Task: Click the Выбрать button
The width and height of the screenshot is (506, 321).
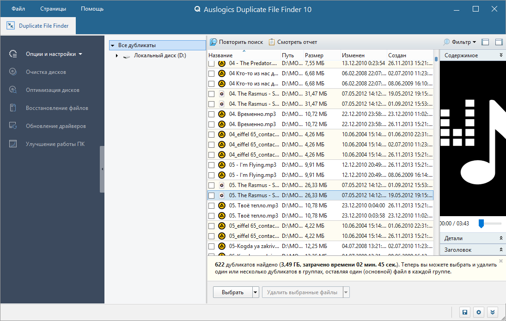Action: (x=232, y=292)
